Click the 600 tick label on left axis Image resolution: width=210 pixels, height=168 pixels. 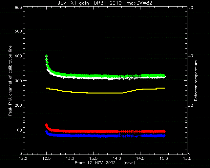click(x=18, y=8)
